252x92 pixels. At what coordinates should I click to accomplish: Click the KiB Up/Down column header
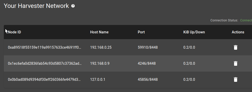coord(194,32)
